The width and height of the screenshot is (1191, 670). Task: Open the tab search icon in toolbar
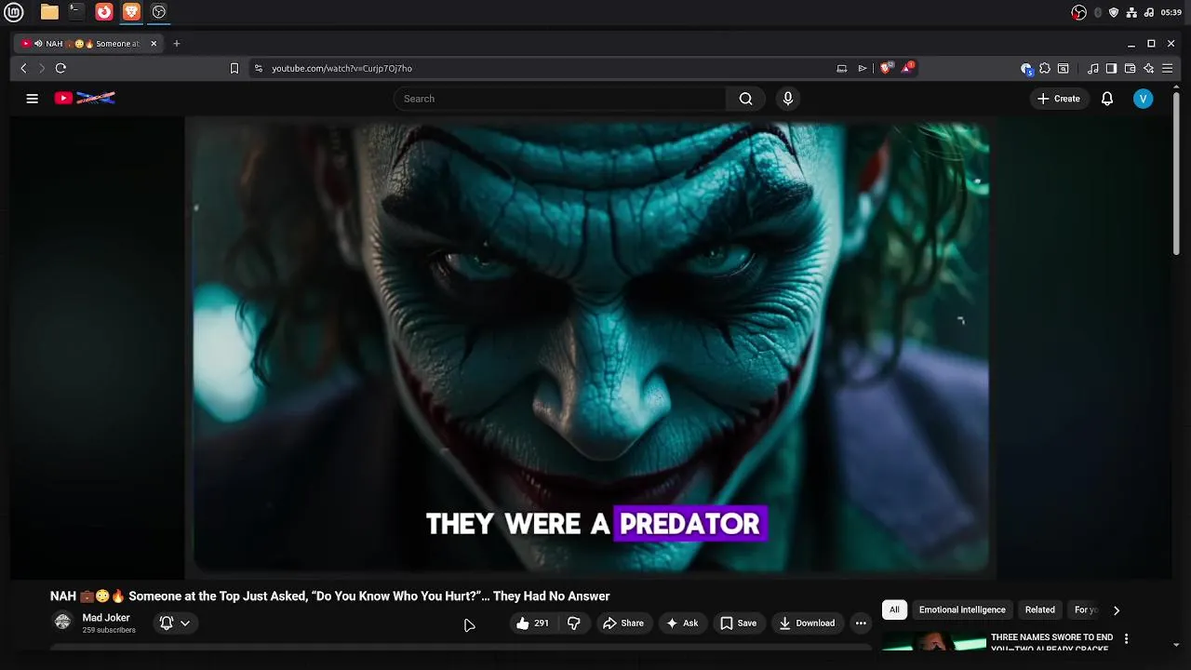tap(1064, 68)
